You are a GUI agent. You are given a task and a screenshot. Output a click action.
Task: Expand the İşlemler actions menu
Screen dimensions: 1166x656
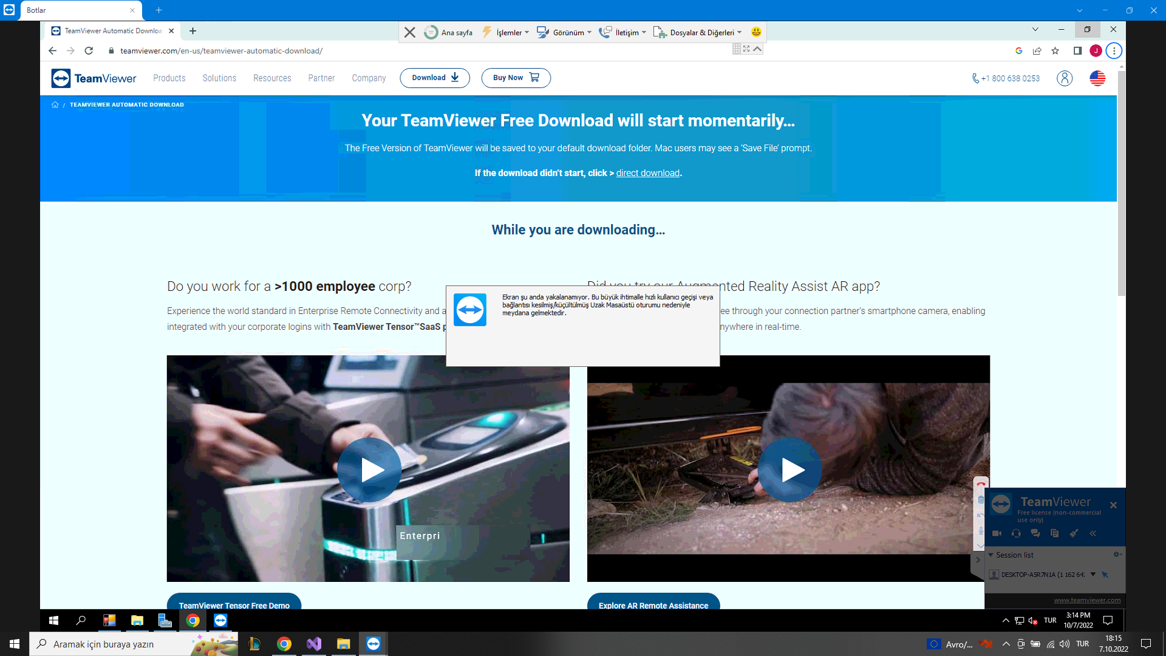(x=505, y=32)
